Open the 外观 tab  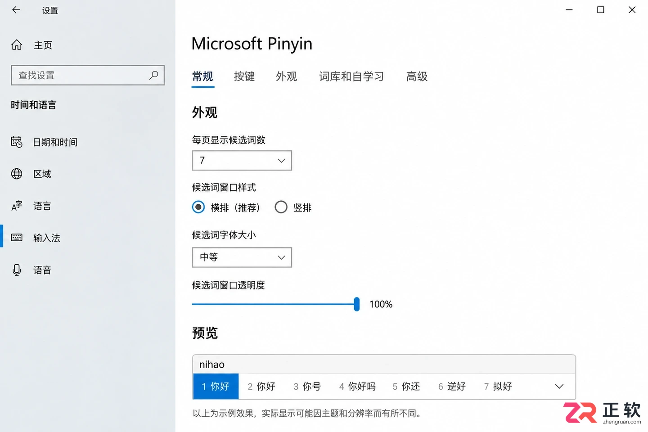(x=287, y=76)
